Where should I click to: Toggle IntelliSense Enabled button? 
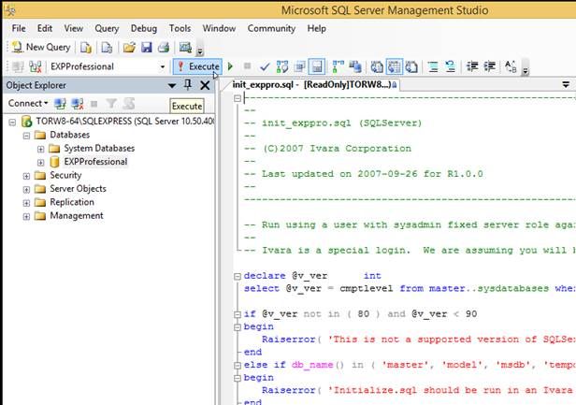click(316, 66)
